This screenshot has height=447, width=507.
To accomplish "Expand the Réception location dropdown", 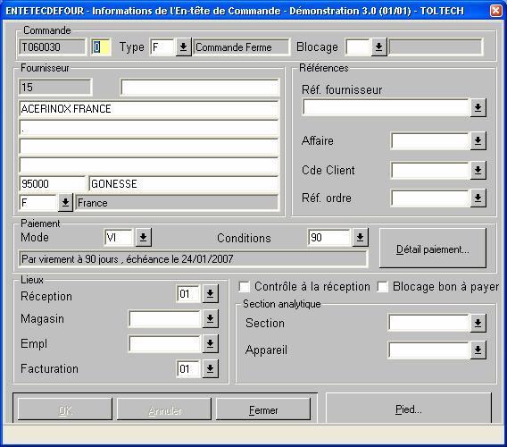I will pyautogui.click(x=210, y=293).
